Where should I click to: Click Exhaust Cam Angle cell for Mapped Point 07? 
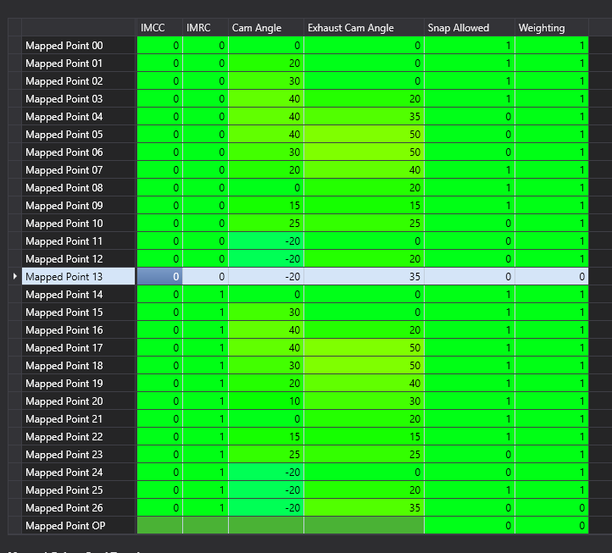coord(364,170)
